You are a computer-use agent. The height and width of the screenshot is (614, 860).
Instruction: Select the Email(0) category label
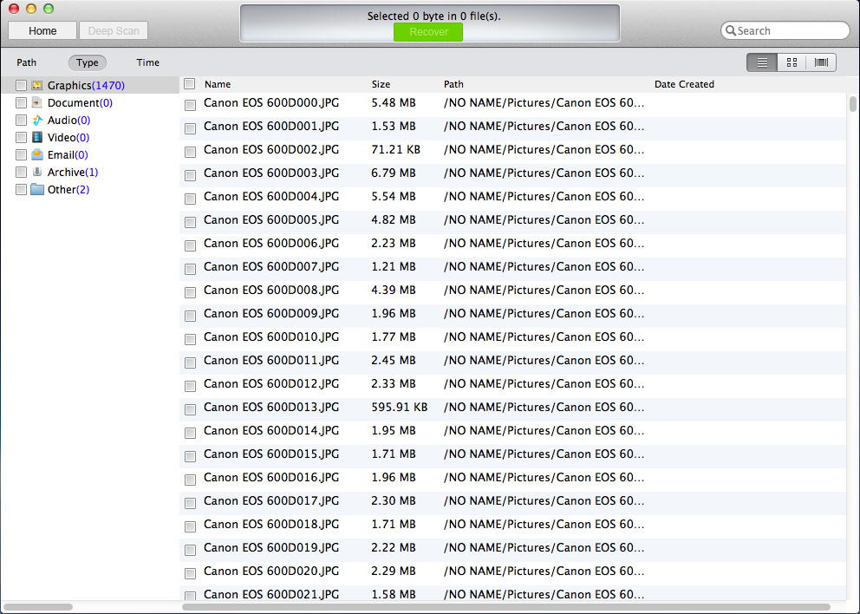pos(68,154)
